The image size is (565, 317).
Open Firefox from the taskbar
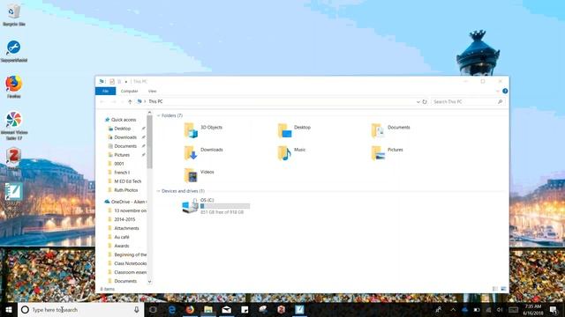190,309
